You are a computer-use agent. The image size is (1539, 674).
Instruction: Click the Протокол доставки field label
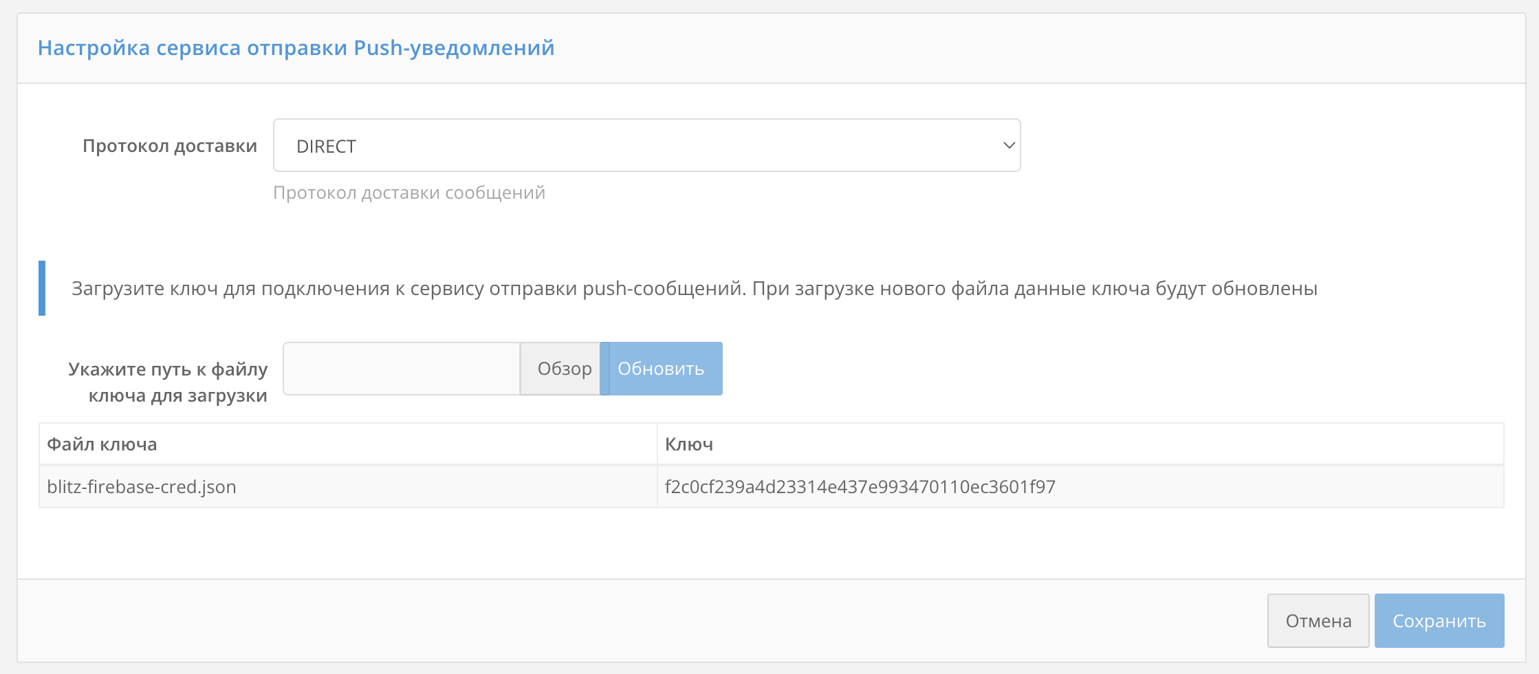(170, 146)
